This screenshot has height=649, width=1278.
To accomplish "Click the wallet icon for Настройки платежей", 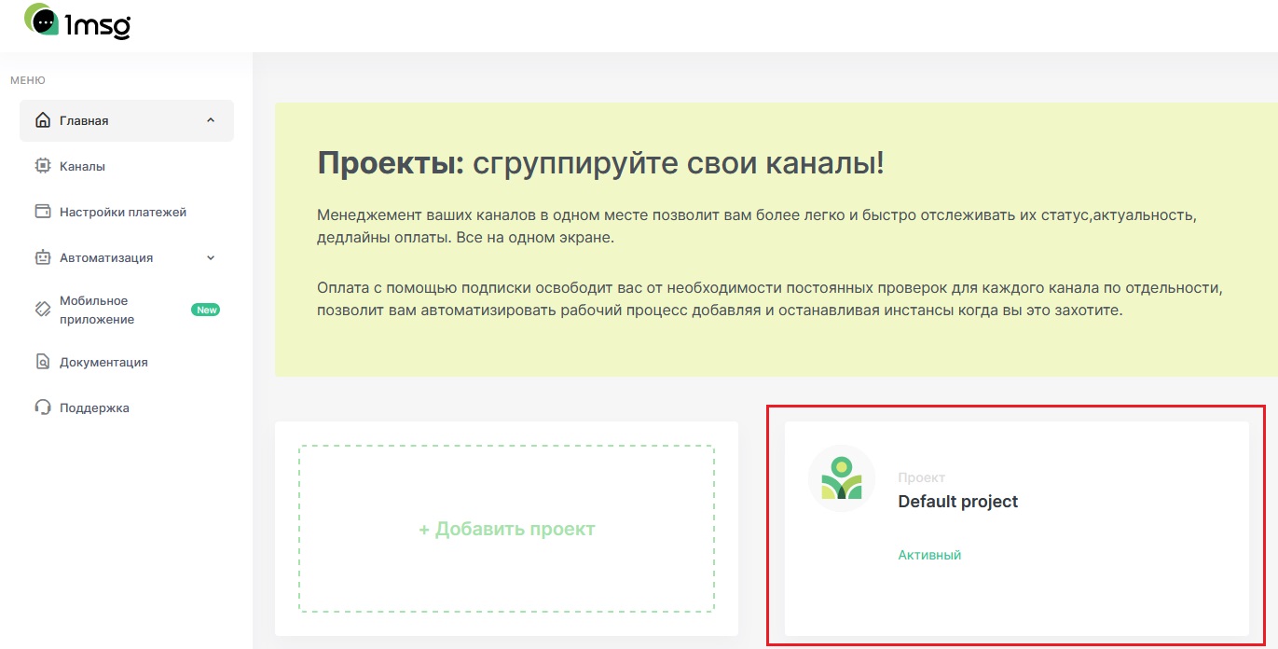I will [42, 212].
